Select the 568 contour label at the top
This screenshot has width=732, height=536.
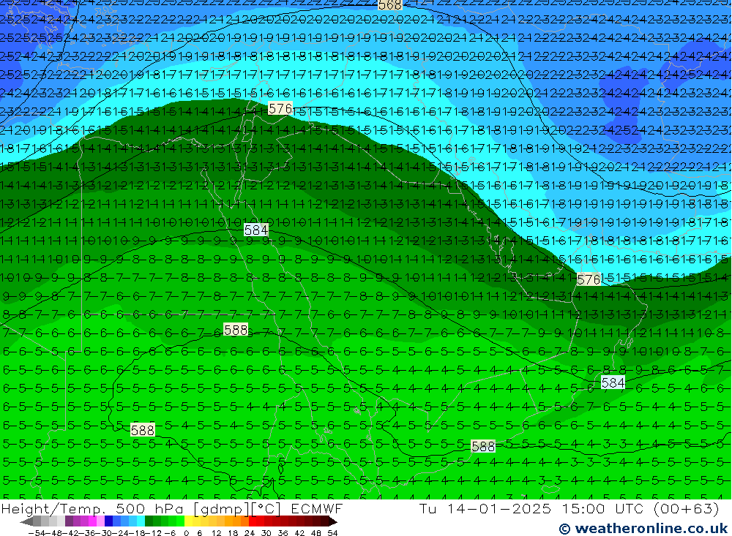click(390, 4)
